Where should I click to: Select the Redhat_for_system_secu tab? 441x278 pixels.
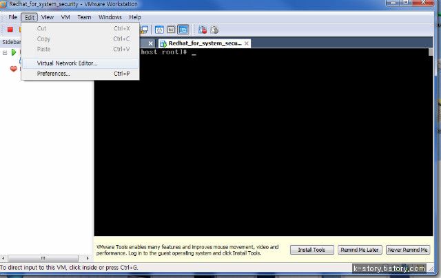[205, 43]
